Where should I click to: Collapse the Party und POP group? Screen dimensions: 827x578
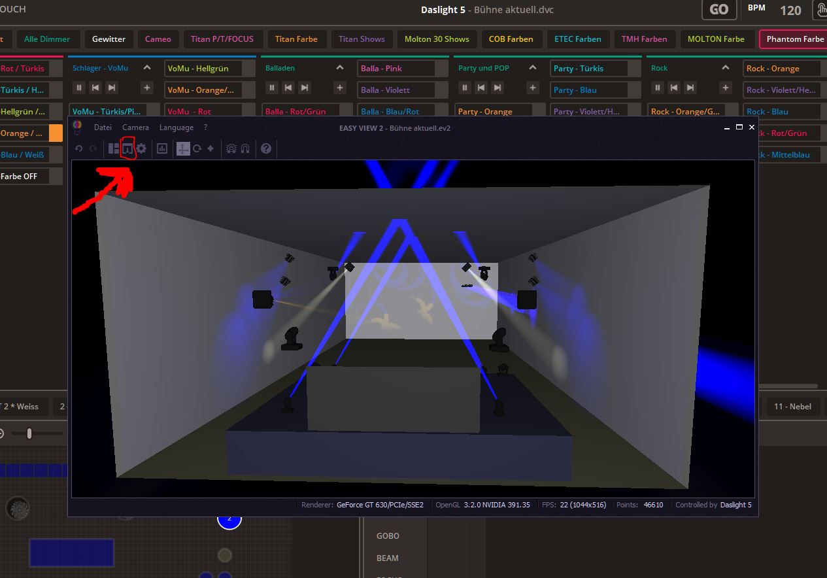[533, 68]
